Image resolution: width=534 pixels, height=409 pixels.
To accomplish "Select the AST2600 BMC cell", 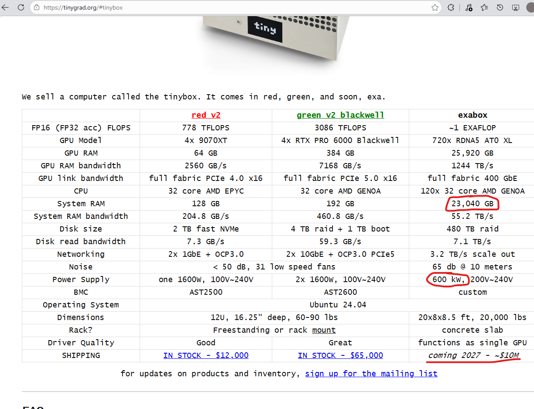I will [340, 292].
